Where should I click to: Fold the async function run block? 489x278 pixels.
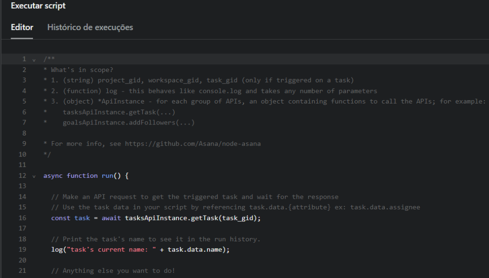click(34, 176)
